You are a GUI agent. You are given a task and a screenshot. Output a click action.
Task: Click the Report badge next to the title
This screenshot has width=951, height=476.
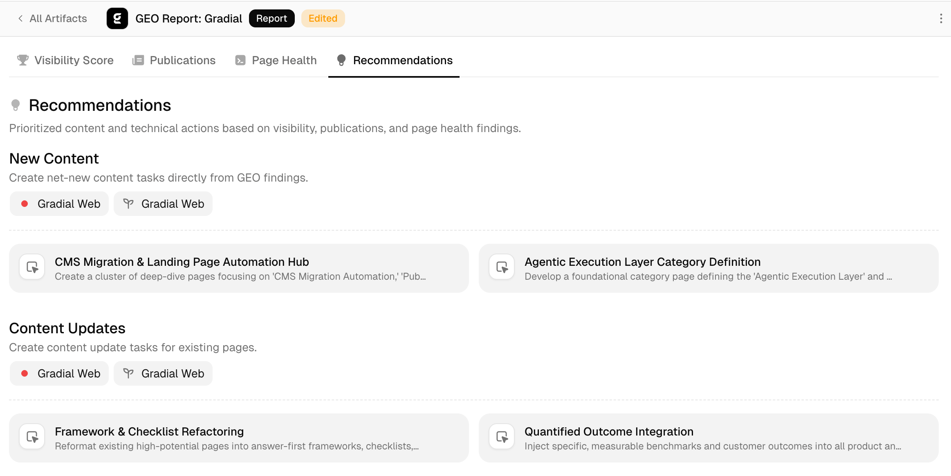272,18
